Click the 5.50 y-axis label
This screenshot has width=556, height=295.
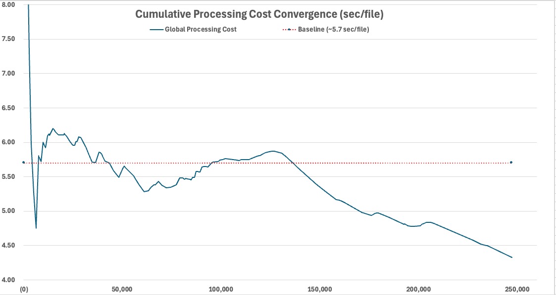pos(8,176)
